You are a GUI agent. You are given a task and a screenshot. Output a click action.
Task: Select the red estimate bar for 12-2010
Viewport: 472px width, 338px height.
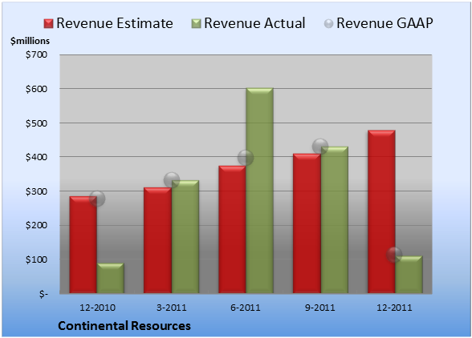click(x=83, y=244)
